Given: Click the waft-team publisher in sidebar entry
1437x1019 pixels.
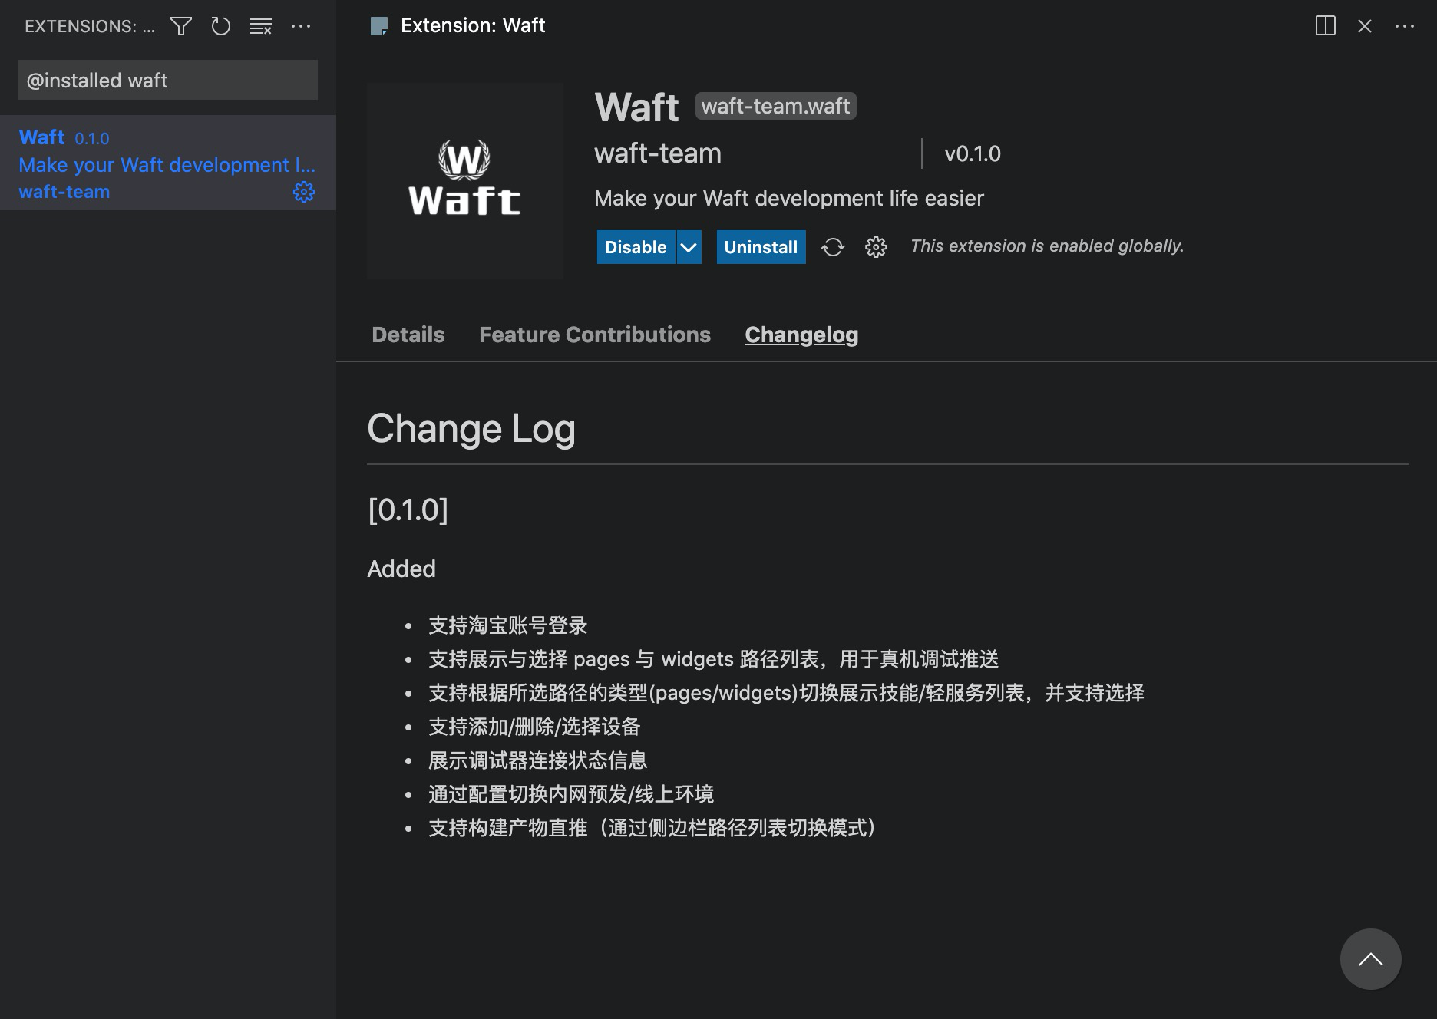Looking at the screenshot, I should tap(64, 192).
